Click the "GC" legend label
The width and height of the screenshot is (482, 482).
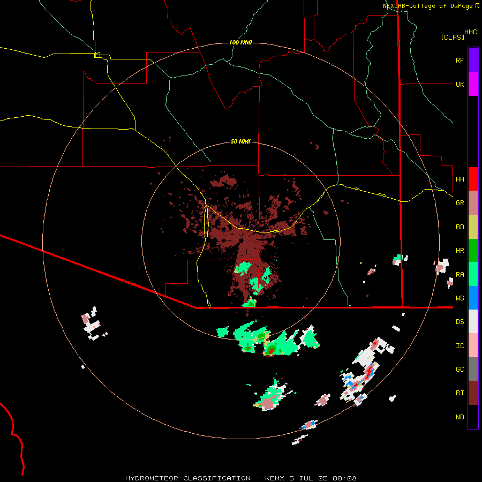click(x=460, y=370)
